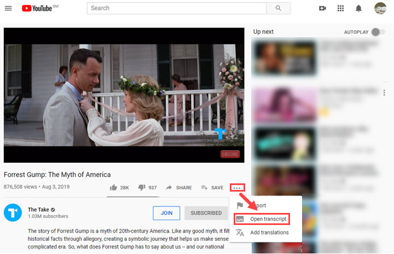Click the 'Up next' heading
Screen dimensions: 394x254
tap(263, 32)
